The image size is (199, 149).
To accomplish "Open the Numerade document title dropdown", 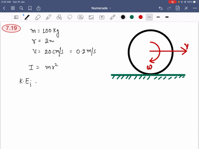I will click(101, 8).
